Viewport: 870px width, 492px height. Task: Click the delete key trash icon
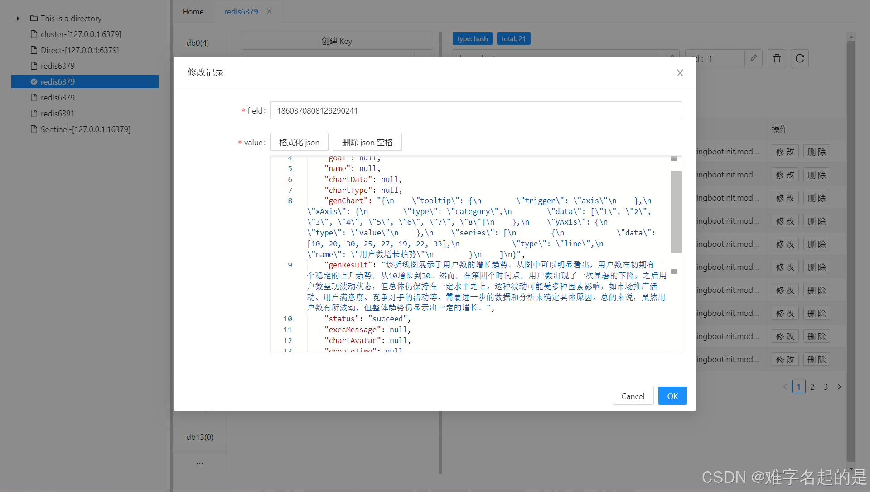[x=777, y=58]
